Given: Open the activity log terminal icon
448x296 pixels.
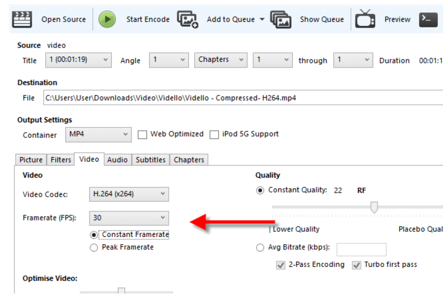Looking at the screenshot, I should [x=428, y=20].
